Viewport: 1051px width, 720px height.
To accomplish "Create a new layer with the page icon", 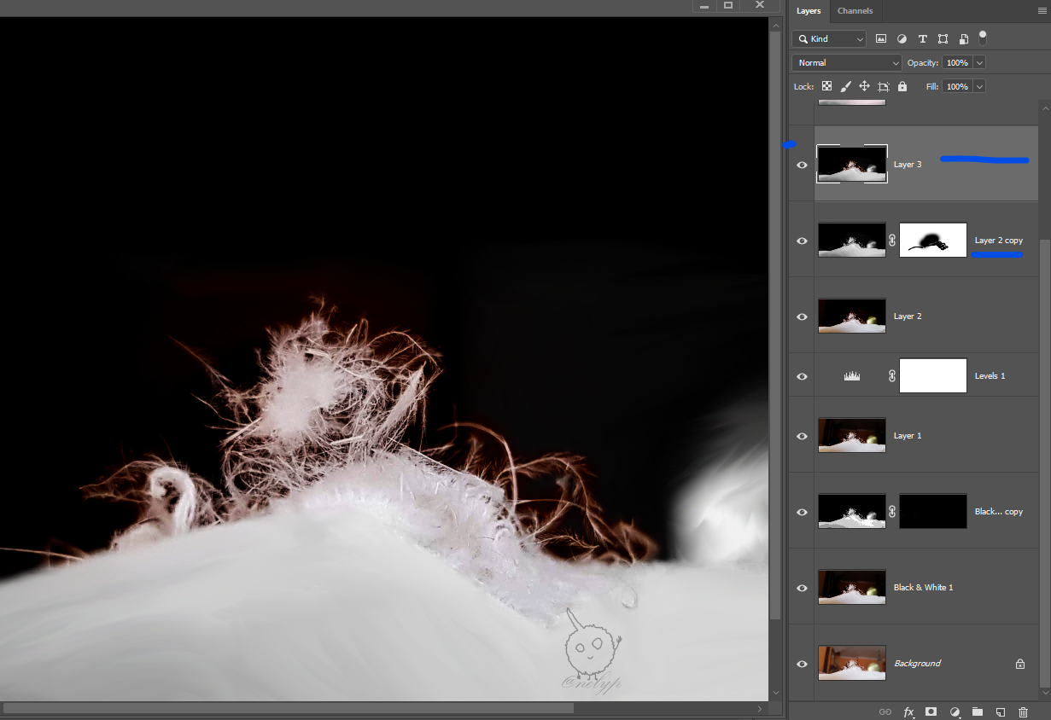I will point(1001,711).
